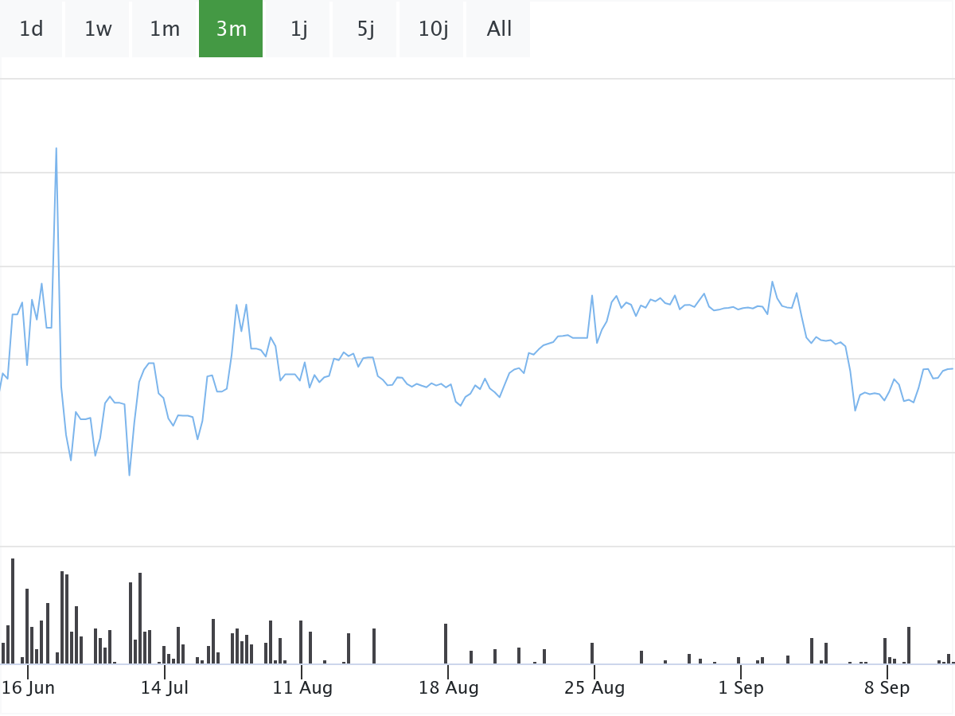Click the 25 Aug date label

click(594, 688)
